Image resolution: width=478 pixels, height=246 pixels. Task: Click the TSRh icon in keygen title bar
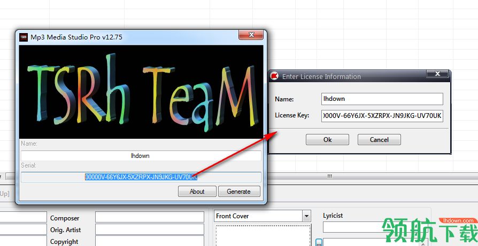click(x=24, y=37)
